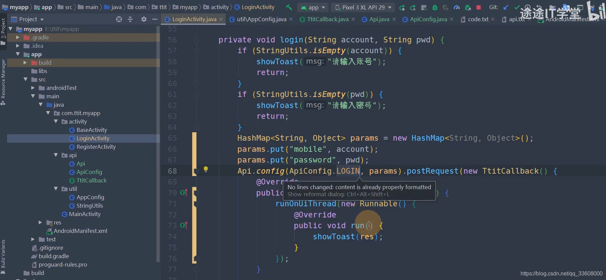Select proguard-rules.pro in project tree
This screenshot has height=280, width=606.
point(59,265)
